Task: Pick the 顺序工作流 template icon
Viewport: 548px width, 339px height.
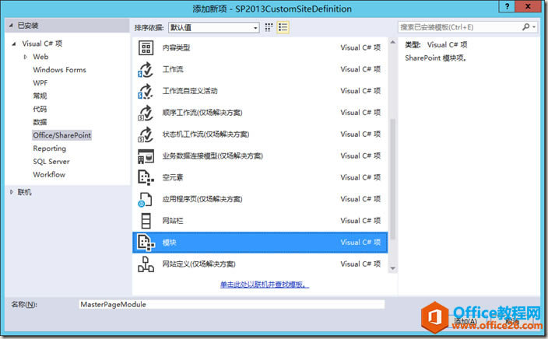Action: coord(146,113)
